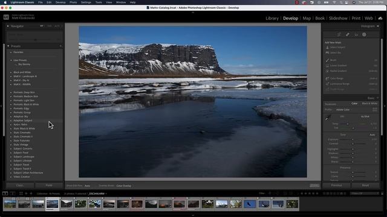
Task: Open the crop overlay tool icon
Action: pos(339,35)
